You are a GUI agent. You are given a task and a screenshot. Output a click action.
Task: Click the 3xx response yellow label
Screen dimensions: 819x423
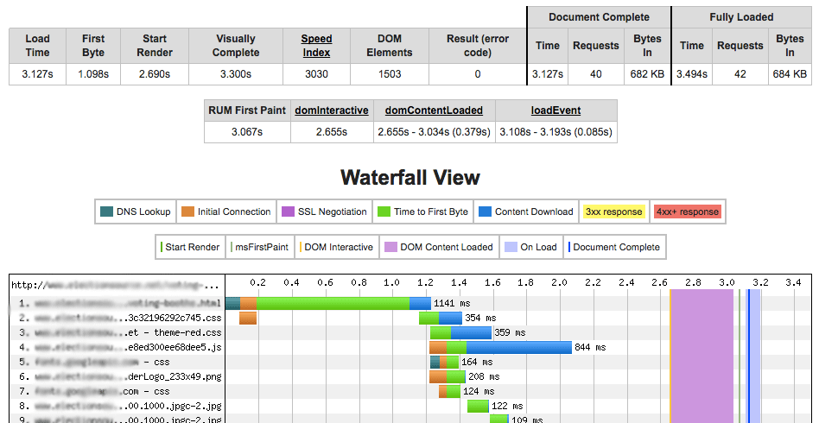613,211
